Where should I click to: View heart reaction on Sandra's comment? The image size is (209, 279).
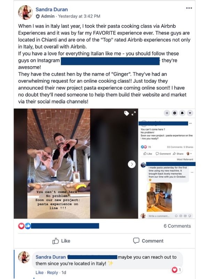click(176, 270)
